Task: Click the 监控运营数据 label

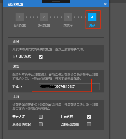Action: point(70,124)
